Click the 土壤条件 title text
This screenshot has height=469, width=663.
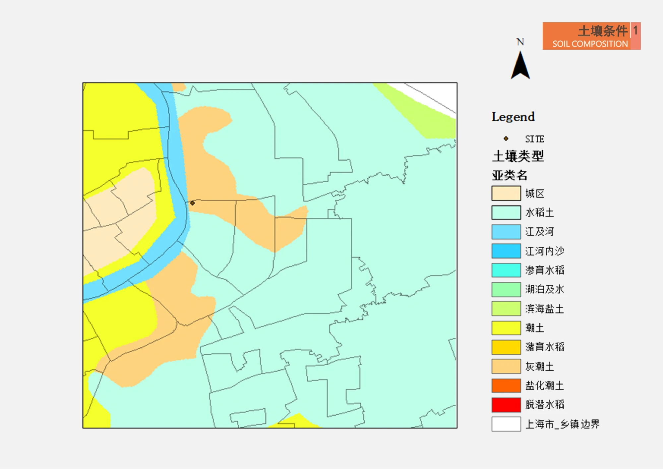pos(603,31)
